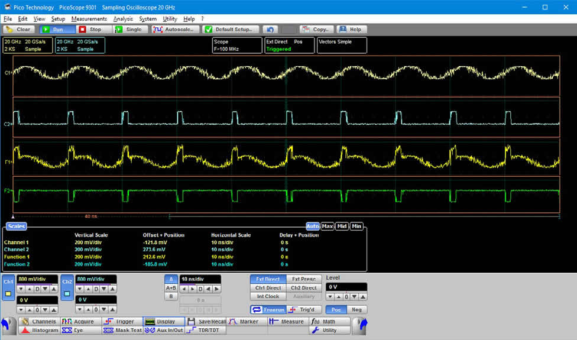
Task: Select Int Clock trigger source
Action: coord(268,296)
